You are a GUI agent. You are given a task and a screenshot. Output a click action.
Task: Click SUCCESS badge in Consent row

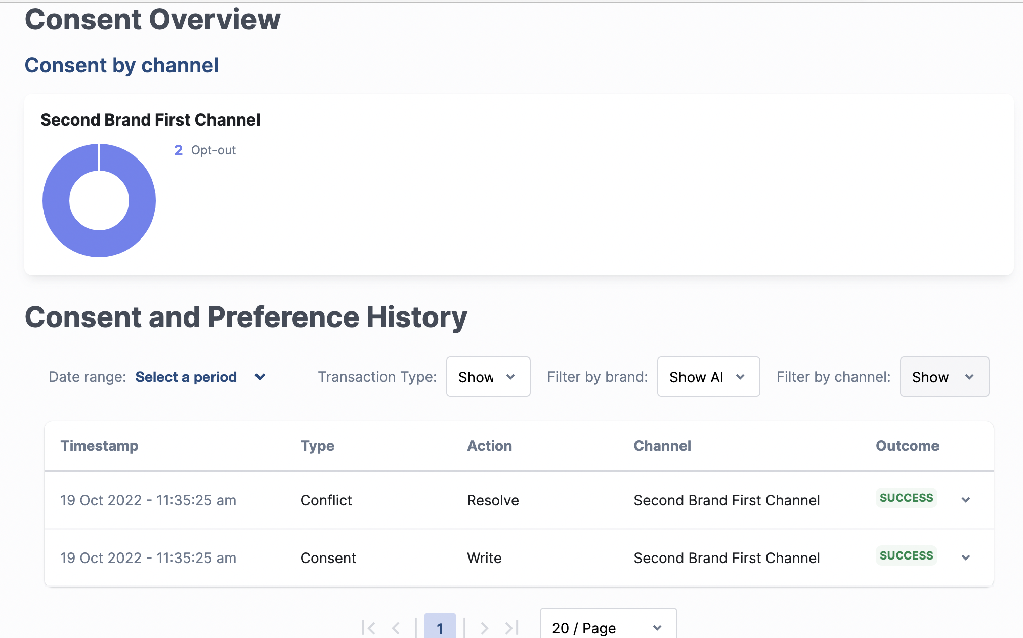906,555
